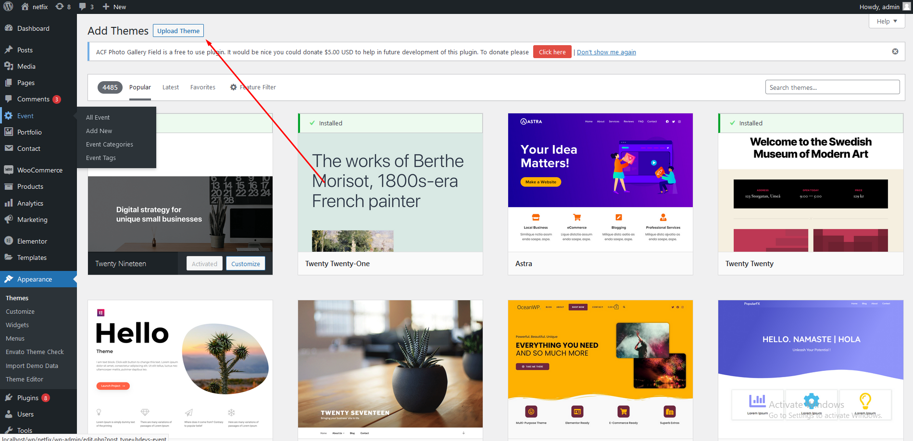Viewport: 913px width, 441px height.
Task: Click the Marketing megaphone icon
Action: [9, 220]
